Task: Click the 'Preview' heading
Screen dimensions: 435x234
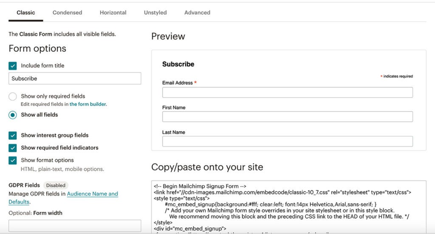Action: pyautogui.click(x=168, y=37)
